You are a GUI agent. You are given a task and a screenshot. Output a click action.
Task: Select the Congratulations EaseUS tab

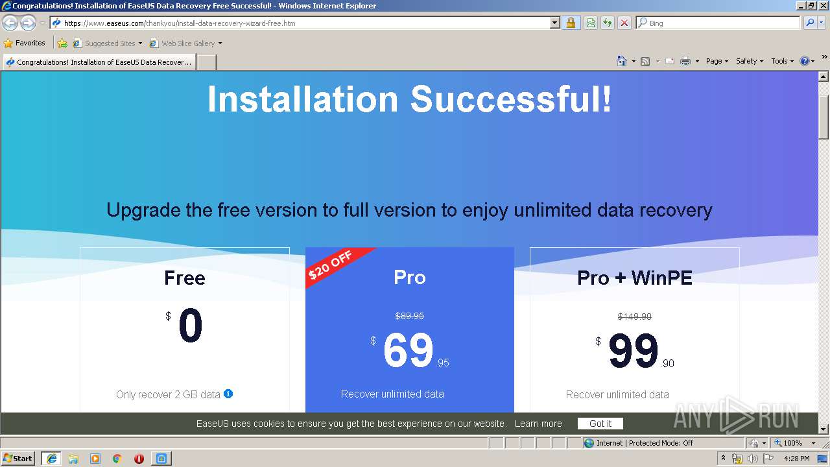[99, 62]
